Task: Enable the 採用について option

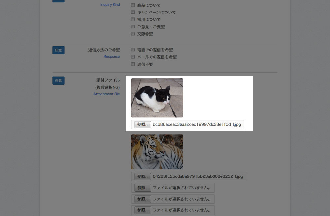Action: coord(133,19)
